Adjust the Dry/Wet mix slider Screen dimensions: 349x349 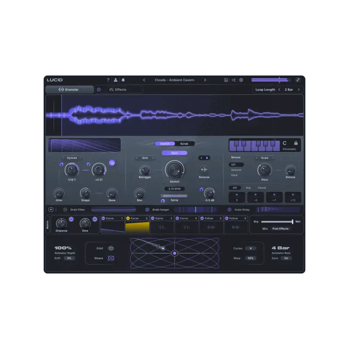pyautogui.click(x=277, y=222)
